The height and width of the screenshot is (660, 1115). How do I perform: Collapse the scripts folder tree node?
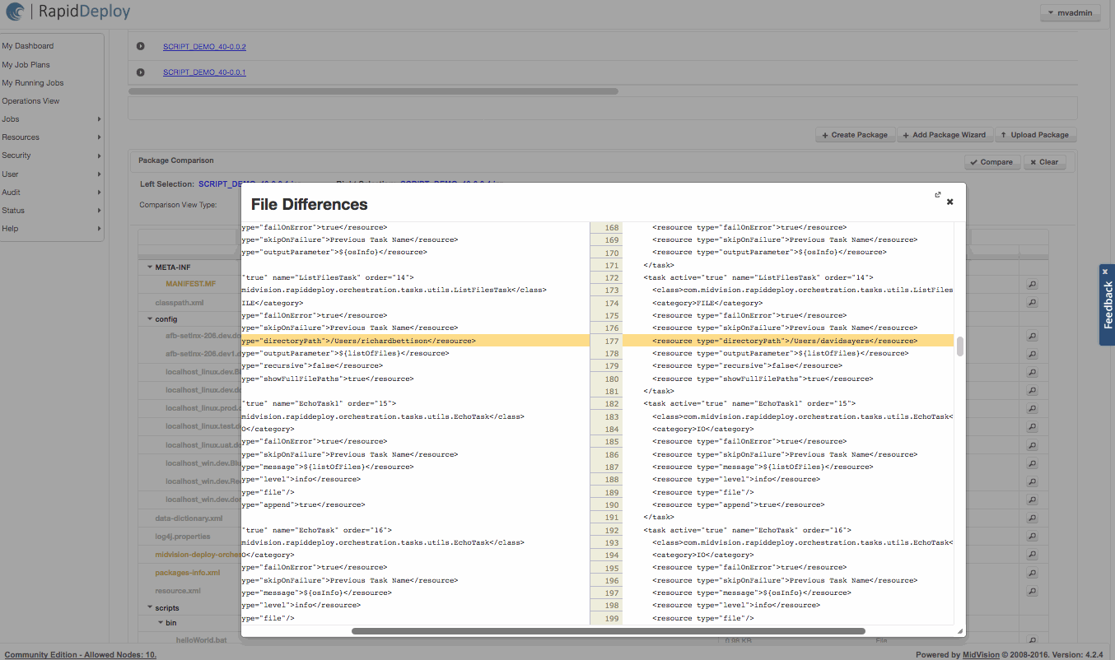(150, 608)
